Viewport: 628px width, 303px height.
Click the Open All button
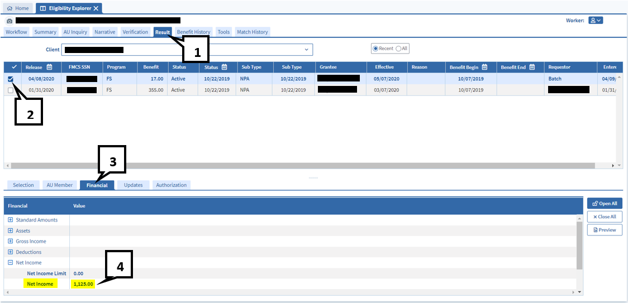click(x=605, y=203)
